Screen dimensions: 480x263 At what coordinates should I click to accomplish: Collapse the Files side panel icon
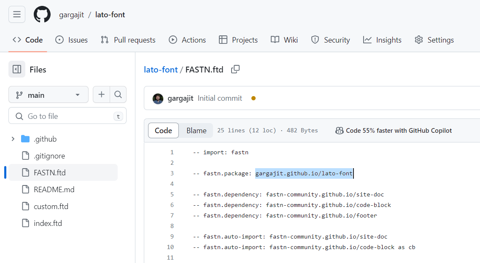[x=17, y=70]
